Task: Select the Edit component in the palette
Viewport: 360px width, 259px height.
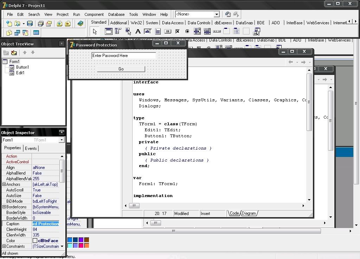Action: 148,31
